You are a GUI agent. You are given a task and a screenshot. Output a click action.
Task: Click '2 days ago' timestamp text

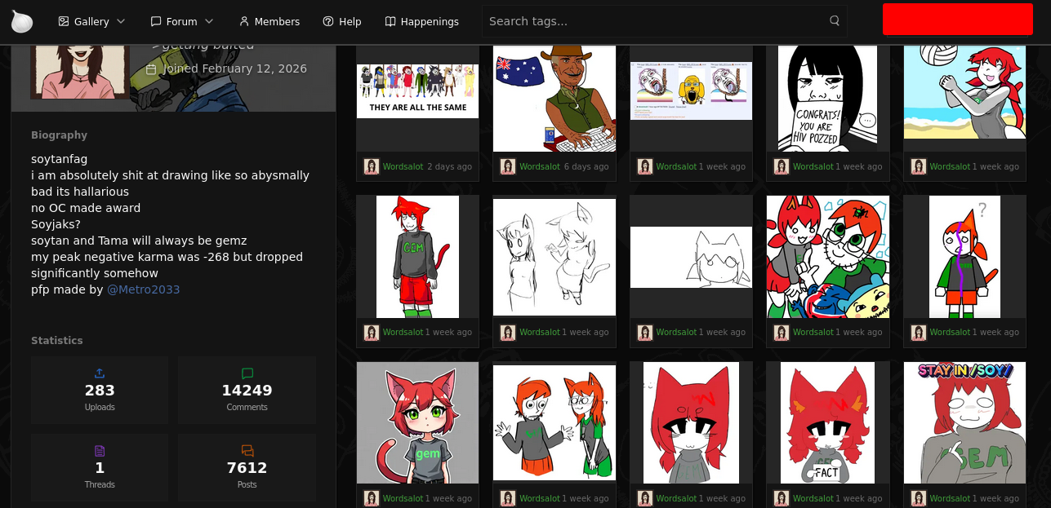449,166
